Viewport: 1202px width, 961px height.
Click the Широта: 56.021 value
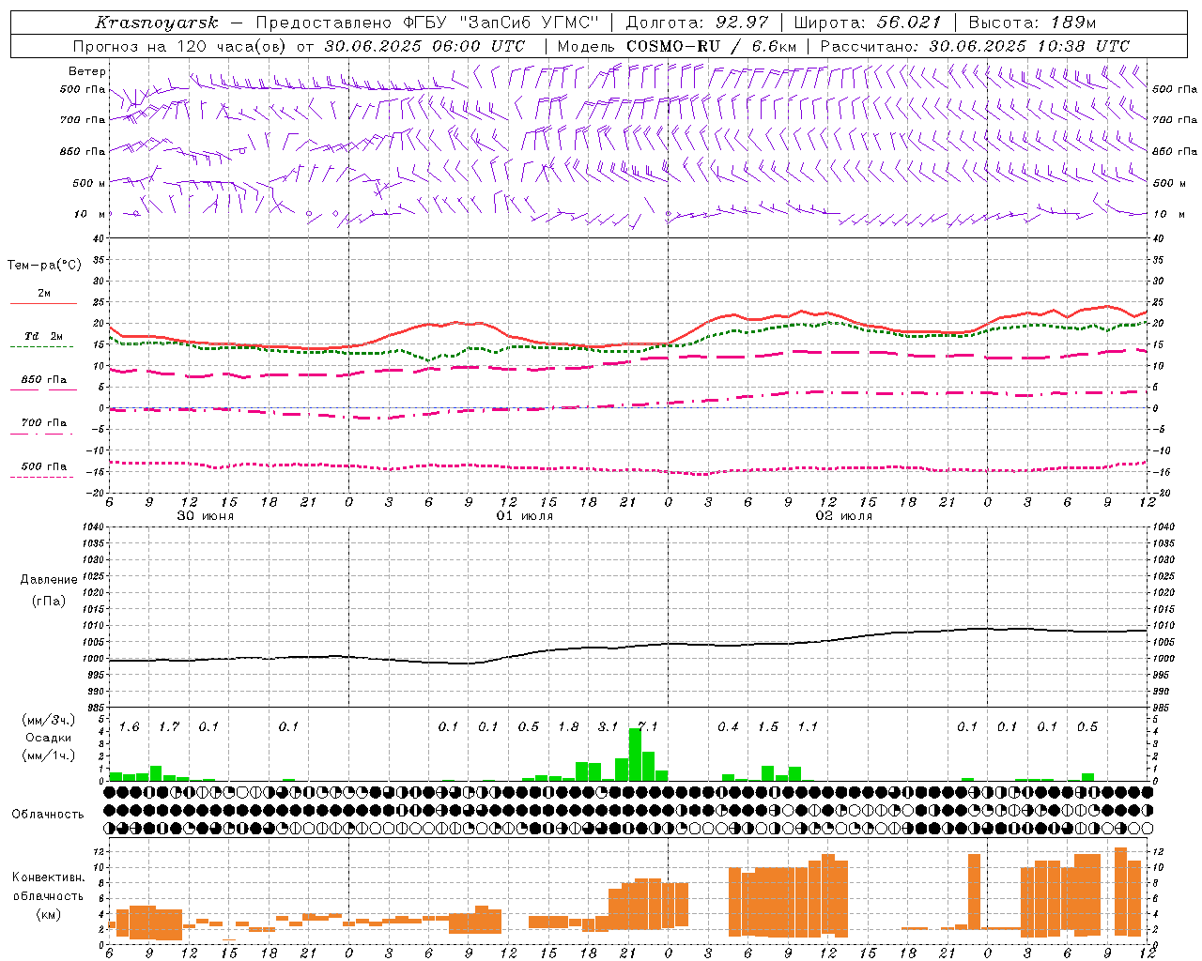867,23
